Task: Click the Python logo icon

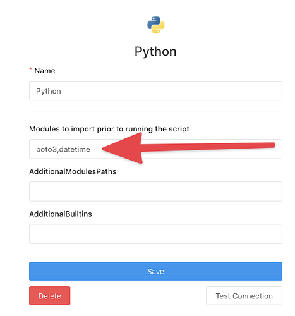Action: (155, 25)
